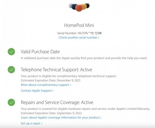This screenshot has height=128, width=155.
Task: Click the space gray HomePod Mini on right
Action: pos(87,5)
